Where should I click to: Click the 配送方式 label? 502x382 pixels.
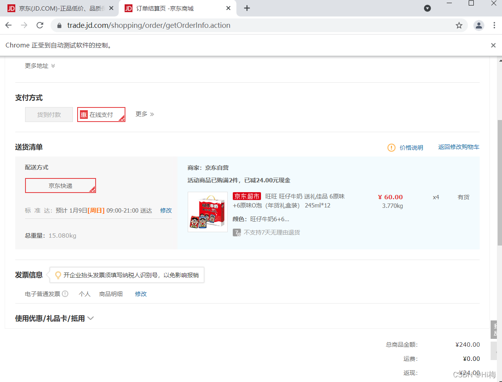pyautogui.click(x=37, y=167)
